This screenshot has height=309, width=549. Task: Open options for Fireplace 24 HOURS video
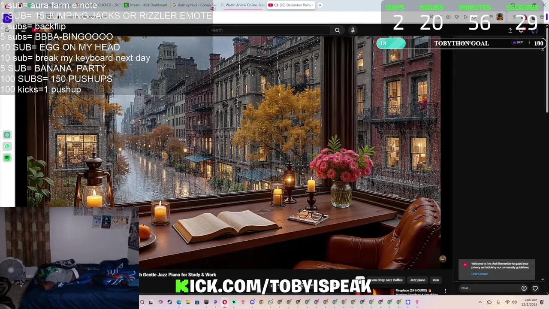445,291
